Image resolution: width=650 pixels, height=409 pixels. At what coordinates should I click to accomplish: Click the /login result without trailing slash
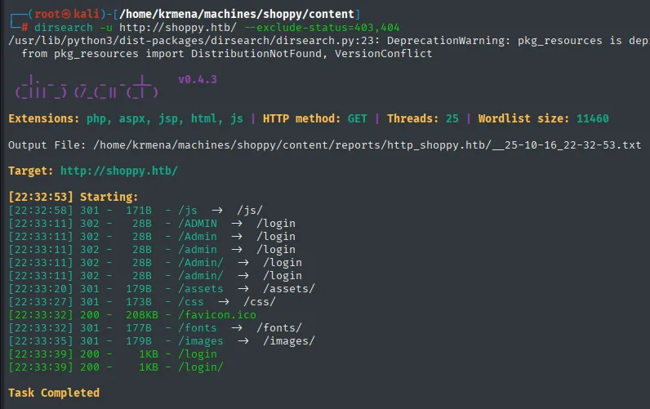tap(198, 354)
